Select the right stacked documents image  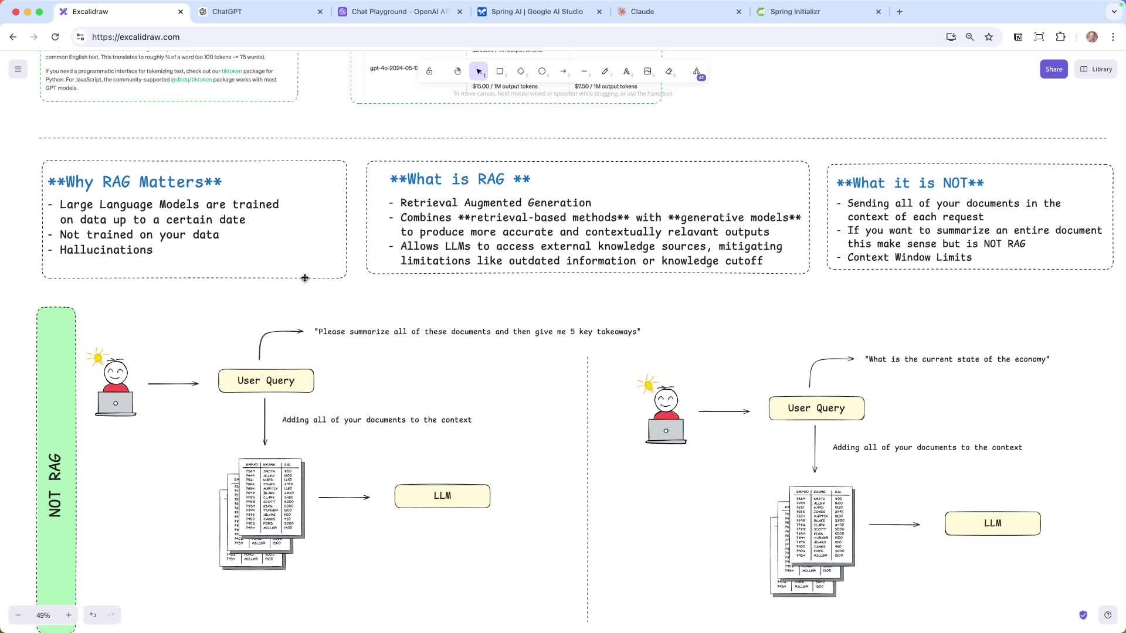(812, 542)
